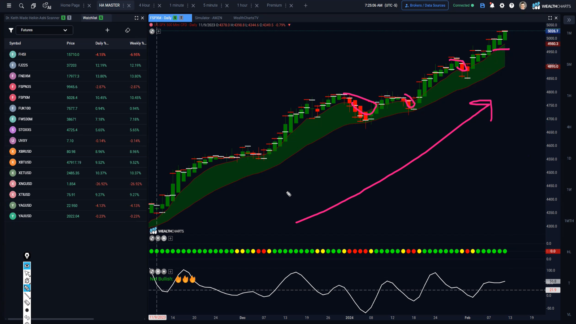Click the watchlist horizontal scrollbar
This screenshot has width=576, height=324.
click(x=51, y=319)
